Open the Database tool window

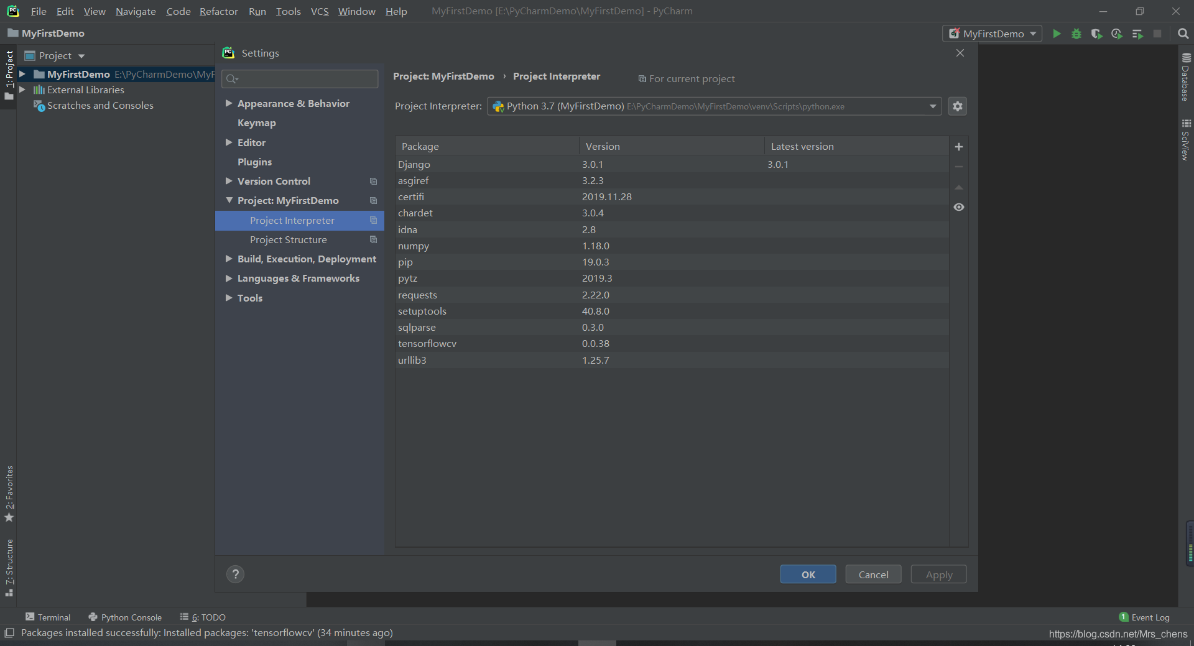1186,77
